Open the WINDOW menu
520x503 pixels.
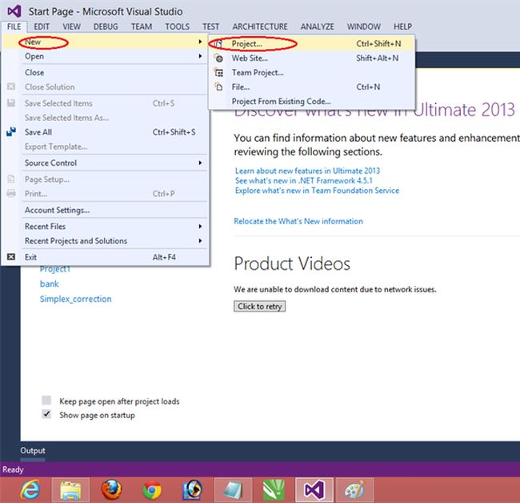pyautogui.click(x=364, y=26)
